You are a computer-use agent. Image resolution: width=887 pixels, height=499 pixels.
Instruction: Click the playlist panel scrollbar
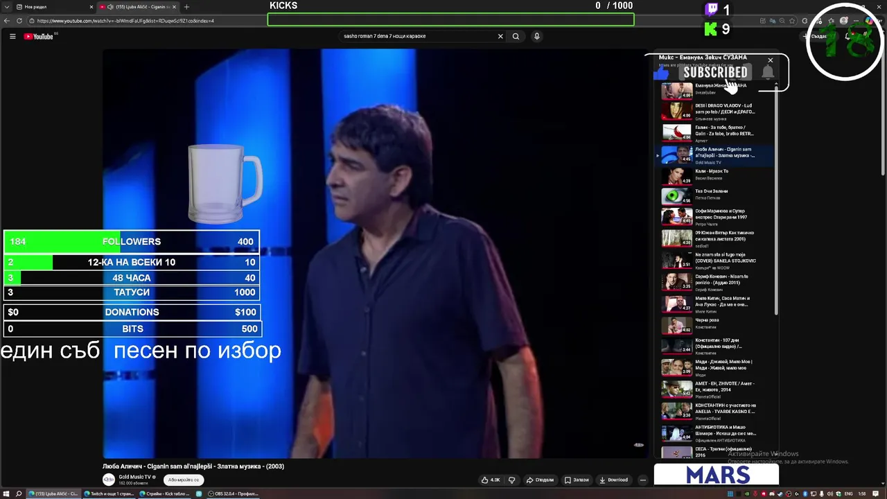pyautogui.click(x=775, y=201)
